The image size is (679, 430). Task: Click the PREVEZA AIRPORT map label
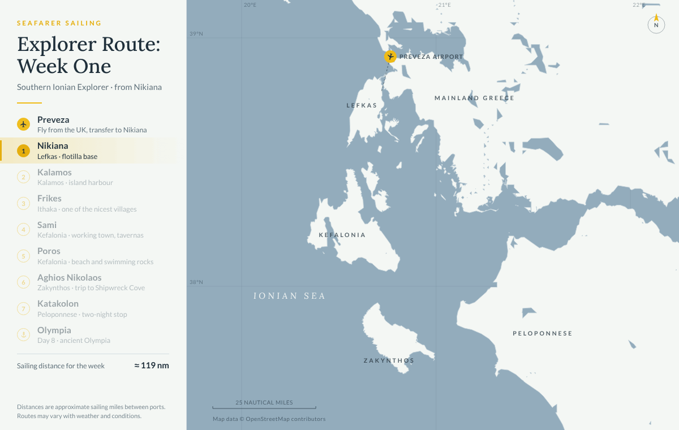(x=431, y=57)
